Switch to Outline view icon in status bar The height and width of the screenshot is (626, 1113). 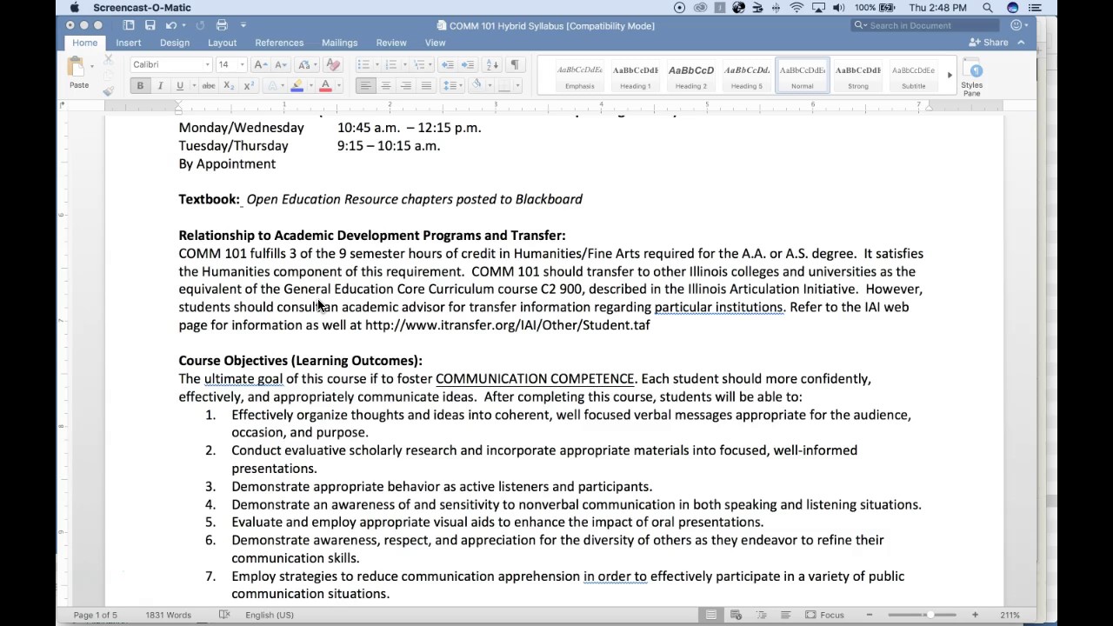click(x=760, y=615)
